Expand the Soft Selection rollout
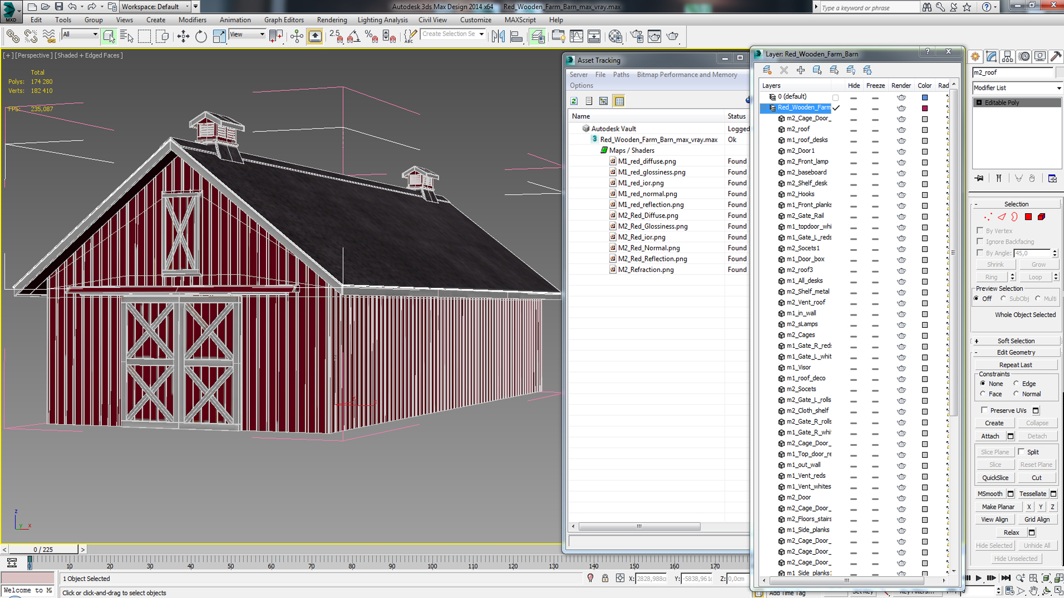This screenshot has width=1064, height=598. point(1016,341)
